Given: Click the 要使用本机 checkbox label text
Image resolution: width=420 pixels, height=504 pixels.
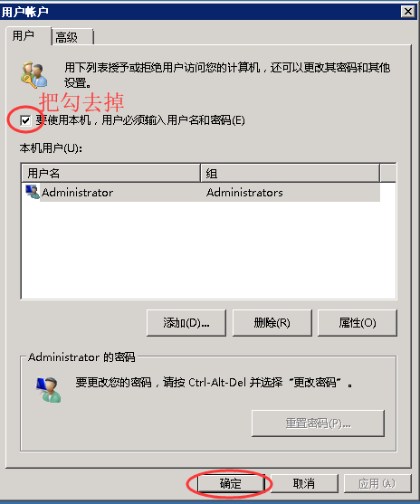Looking at the screenshot, I should tap(140, 120).
